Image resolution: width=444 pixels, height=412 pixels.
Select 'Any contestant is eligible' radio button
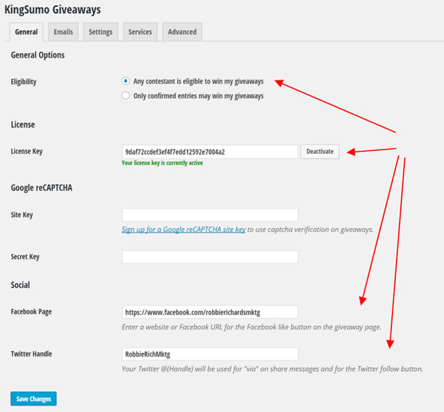tap(126, 82)
